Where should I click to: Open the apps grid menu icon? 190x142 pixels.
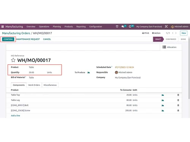[x=3, y=27]
